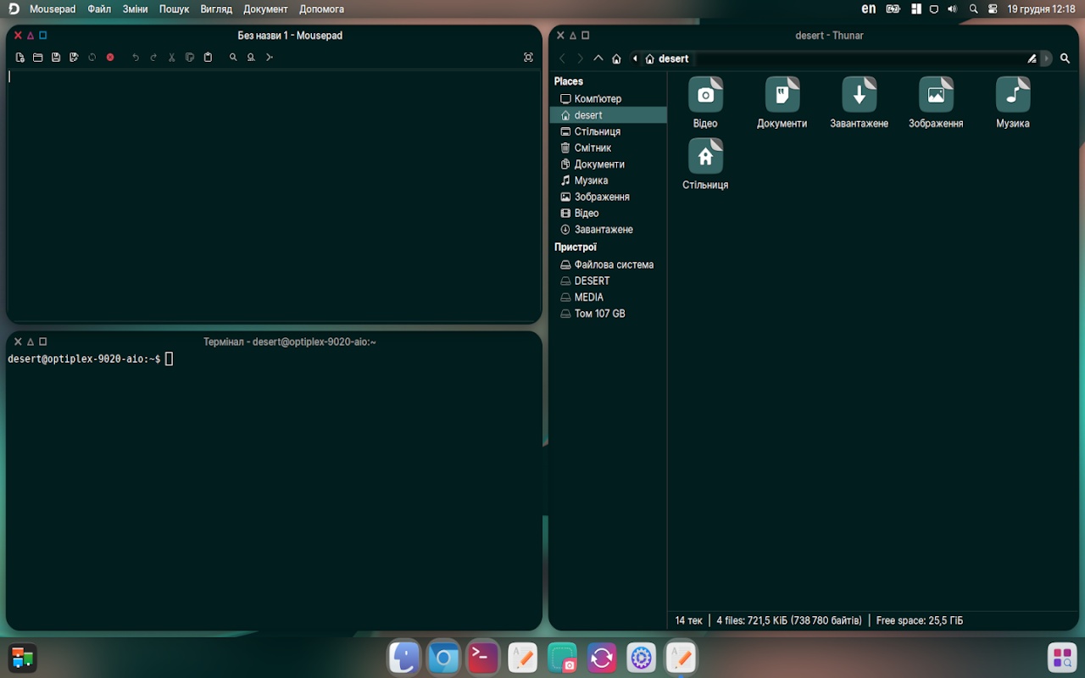Open the keyboard layout en indicator
Viewport: 1085px width, 678px height.
868,9
